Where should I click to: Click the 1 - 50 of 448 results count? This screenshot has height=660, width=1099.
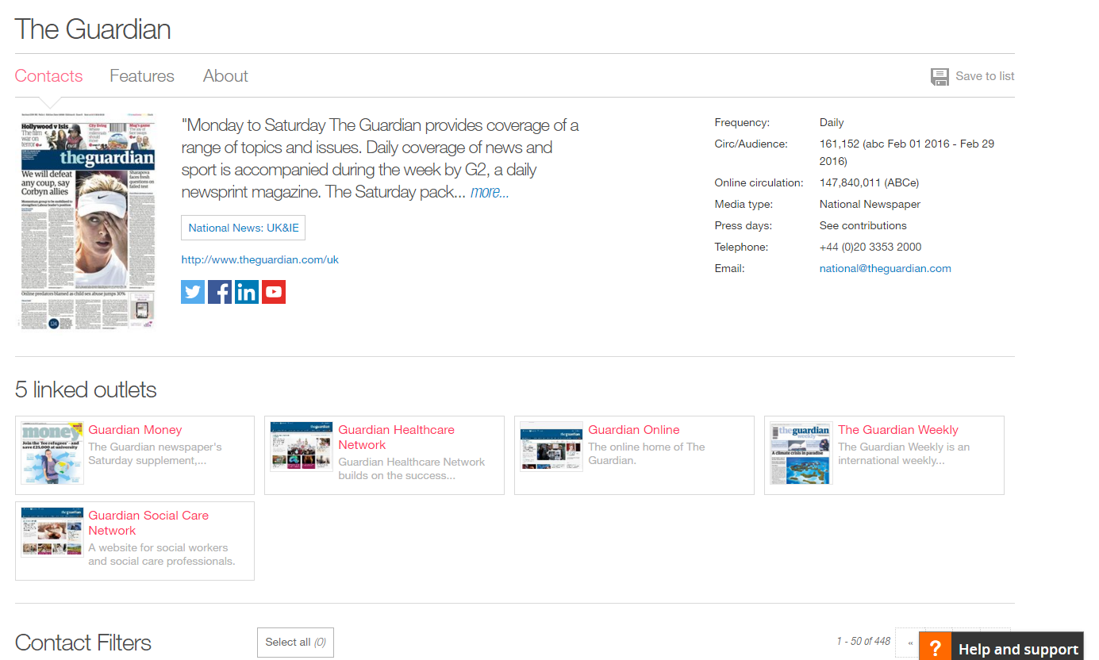click(x=863, y=641)
